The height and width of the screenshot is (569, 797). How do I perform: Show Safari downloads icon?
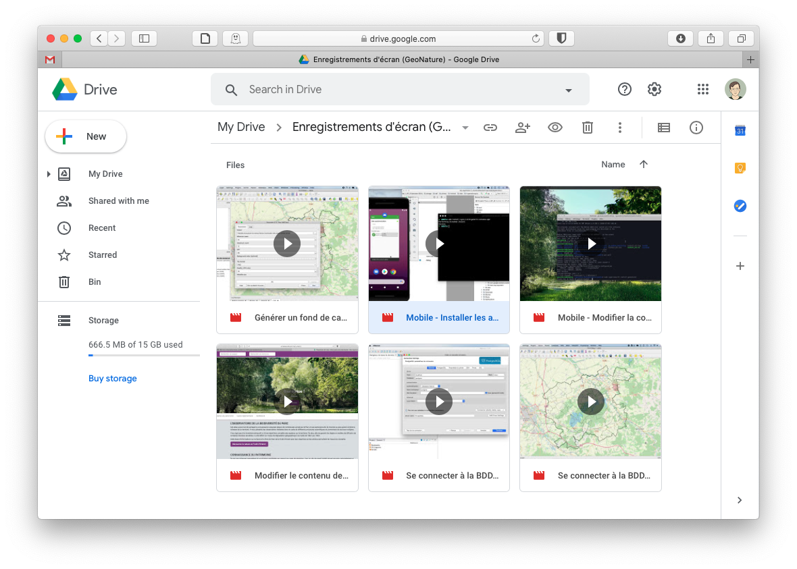(681, 38)
